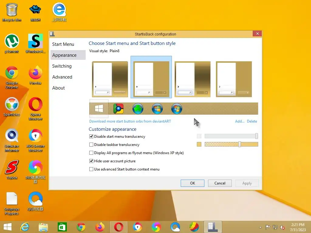Show hidden tray icons arrow

point(260,227)
